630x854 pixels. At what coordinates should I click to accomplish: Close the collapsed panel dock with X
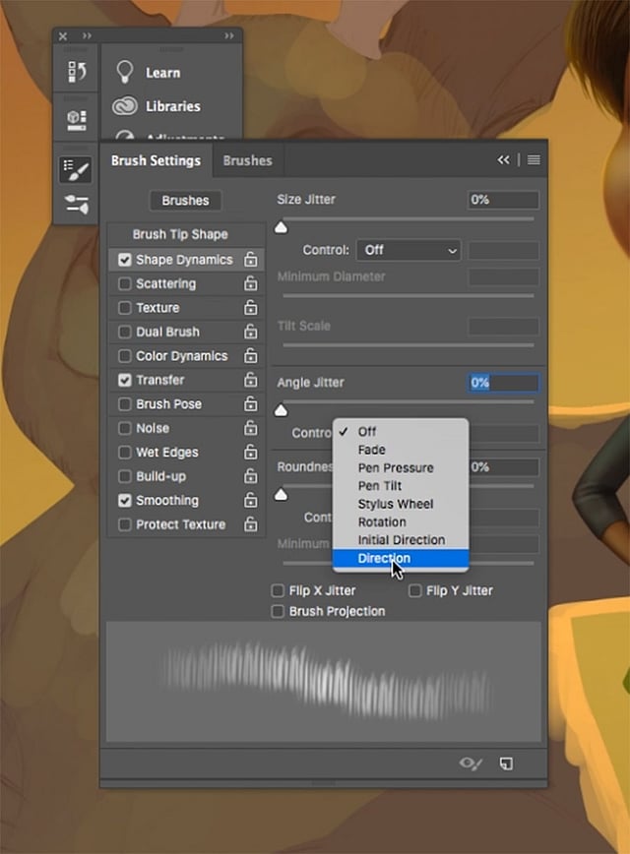click(x=63, y=36)
